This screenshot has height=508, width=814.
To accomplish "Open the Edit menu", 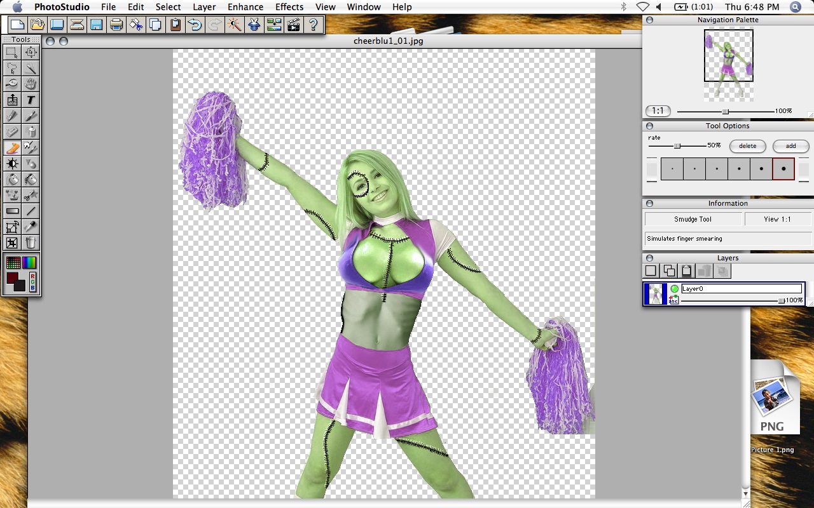I will tap(135, 7).
